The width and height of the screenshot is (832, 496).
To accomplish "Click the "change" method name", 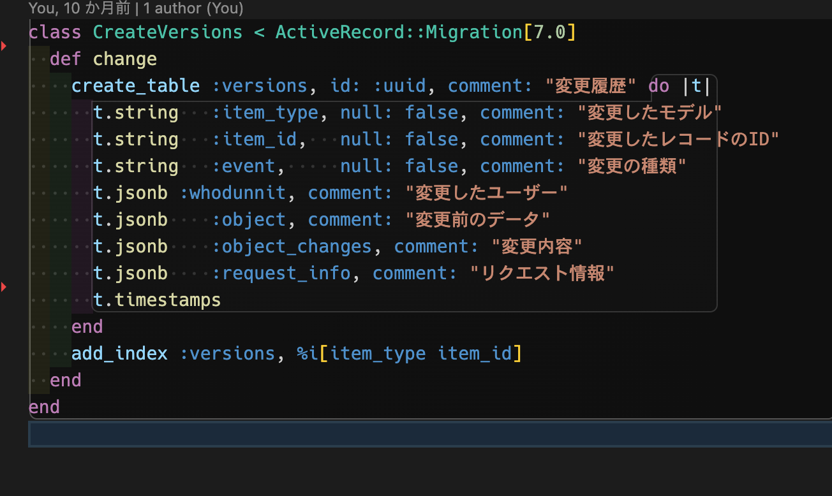I will click(x=125, y=59).
